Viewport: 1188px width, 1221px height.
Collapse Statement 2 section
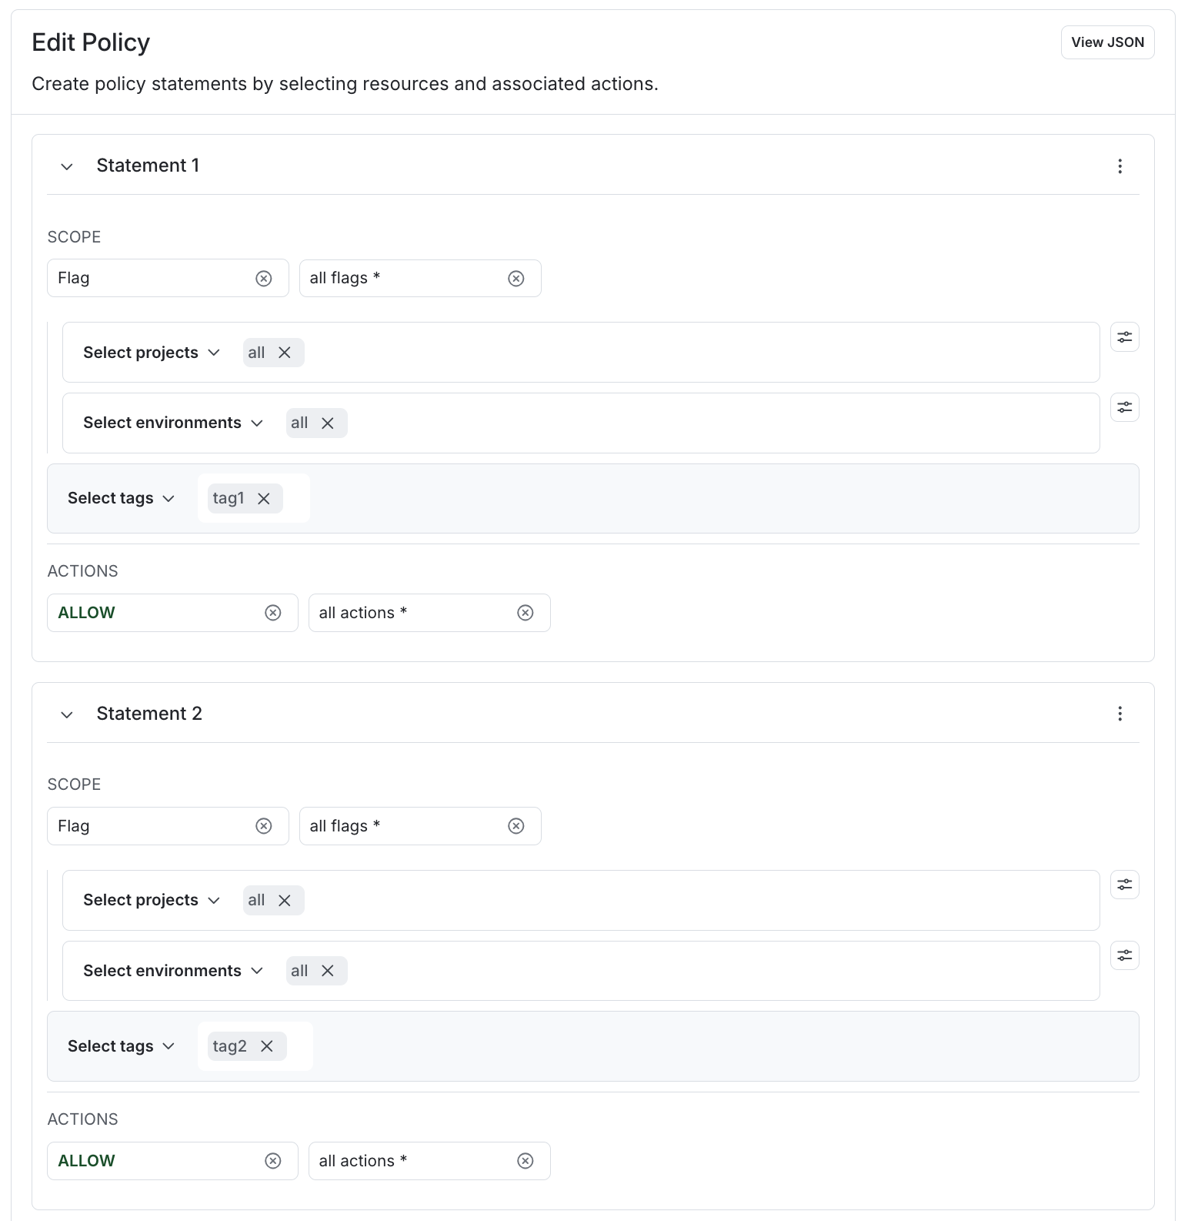(x=67, y=714)
